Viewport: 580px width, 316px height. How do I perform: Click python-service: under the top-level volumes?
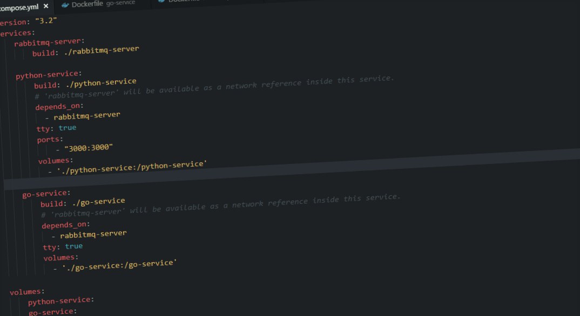tap(61, 301)
